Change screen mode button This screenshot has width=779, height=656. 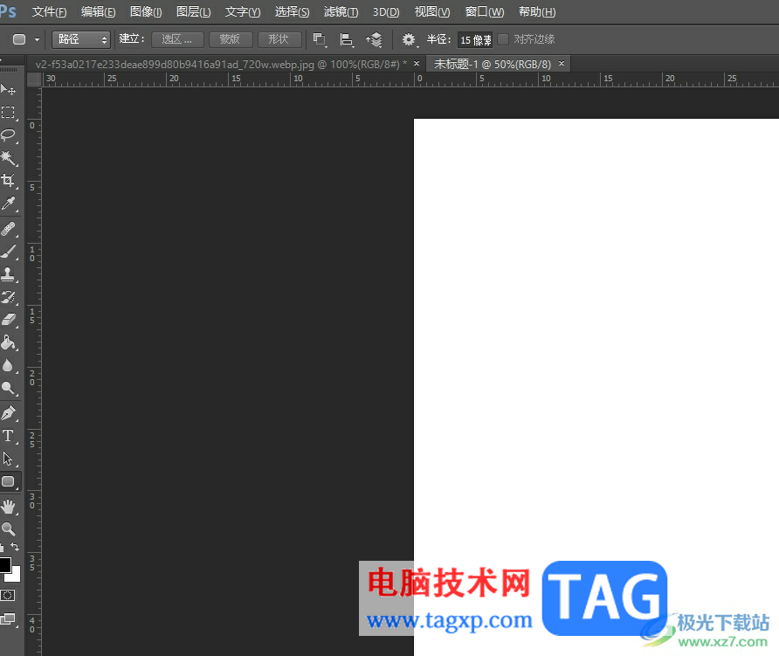coord(8,619)
